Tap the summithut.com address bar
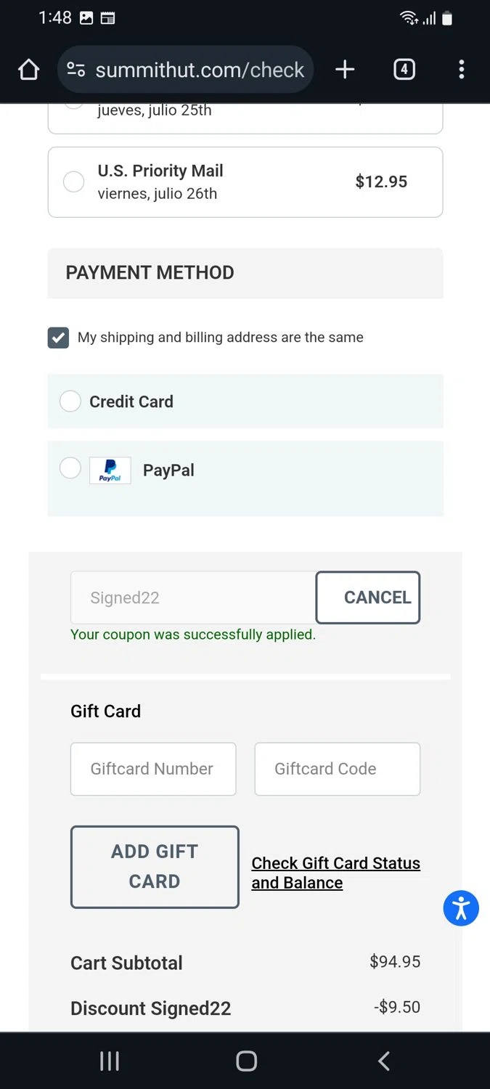The image size is (490, 1089). (200, 70)
